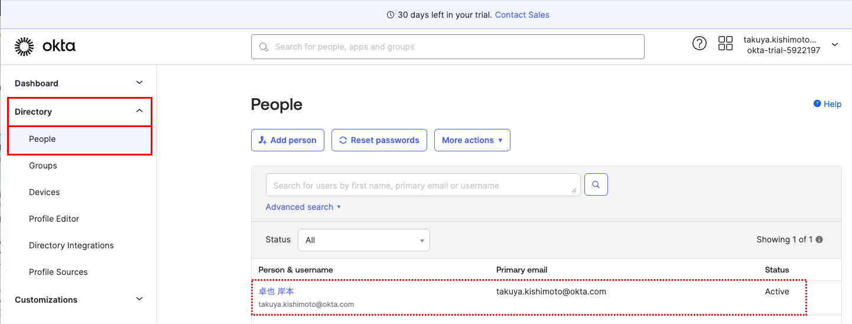Viewport: 852px width, 324px height.
Task: Click the magnifier search button for users
Action: (596, 185)
